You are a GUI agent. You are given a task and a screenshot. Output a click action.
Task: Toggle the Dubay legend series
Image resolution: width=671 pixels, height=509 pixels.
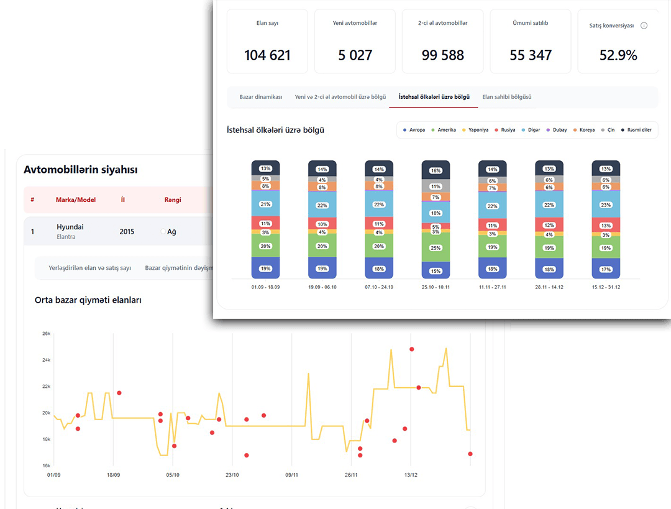pyautogui.click(x=557, y=130)
